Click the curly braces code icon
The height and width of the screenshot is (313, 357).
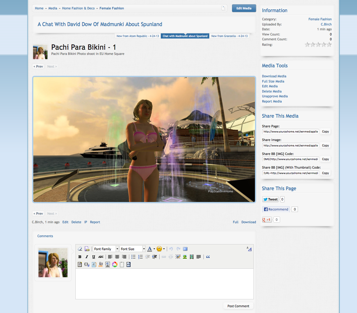coord(87,265)
